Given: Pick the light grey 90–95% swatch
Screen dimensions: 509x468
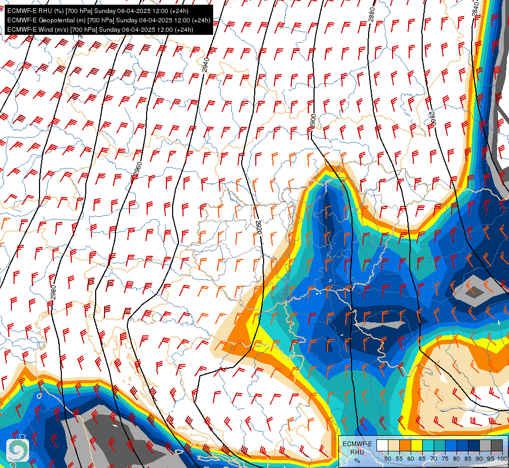Looking at the screenshot, I should tap(486, 445).
